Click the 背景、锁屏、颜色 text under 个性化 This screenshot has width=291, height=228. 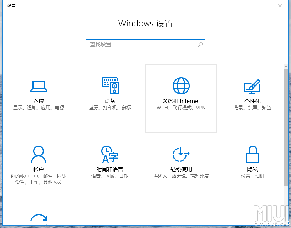252,108
